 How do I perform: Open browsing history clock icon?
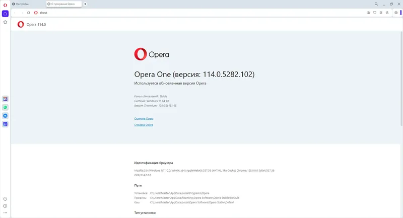5,206
